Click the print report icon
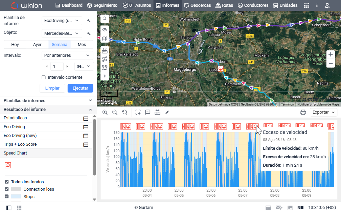Image resolution: width=341 pixels, height=213 pixels. (303, 112)
